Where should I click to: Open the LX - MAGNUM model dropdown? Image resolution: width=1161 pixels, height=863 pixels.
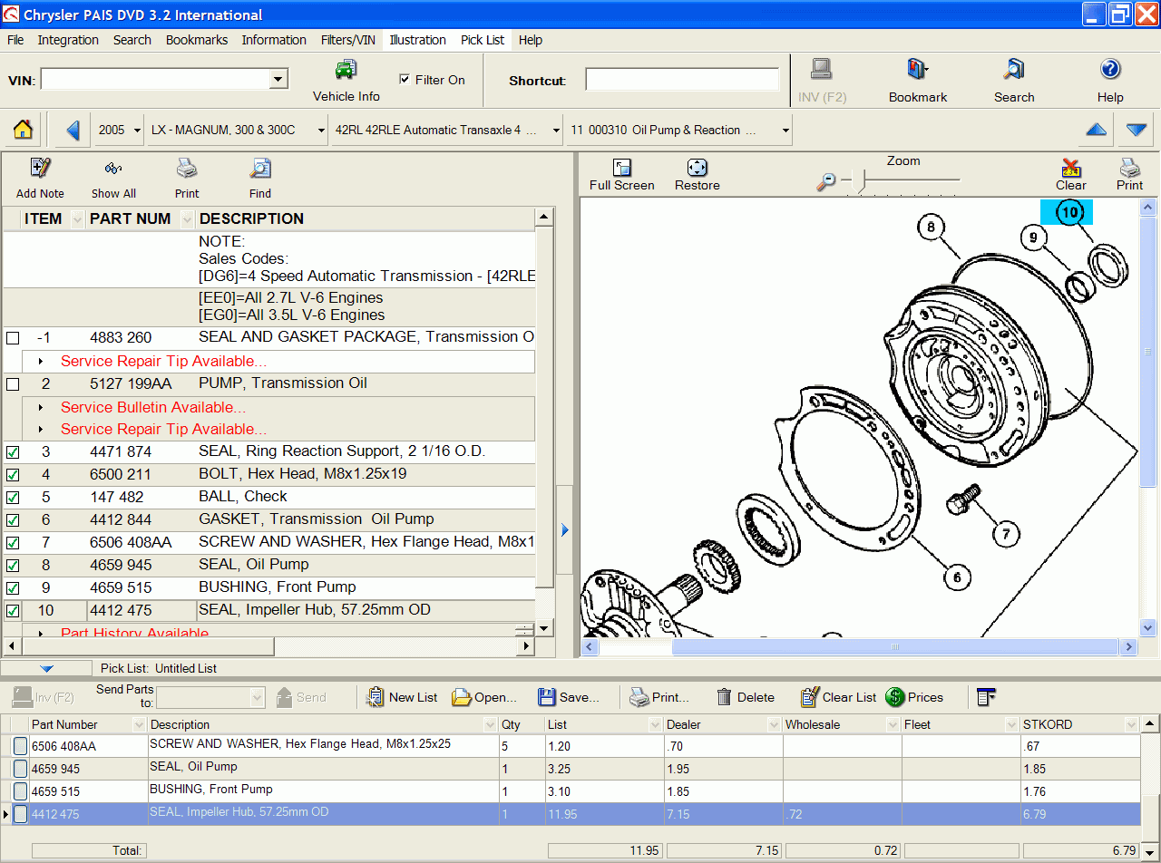tap(321, 130)
